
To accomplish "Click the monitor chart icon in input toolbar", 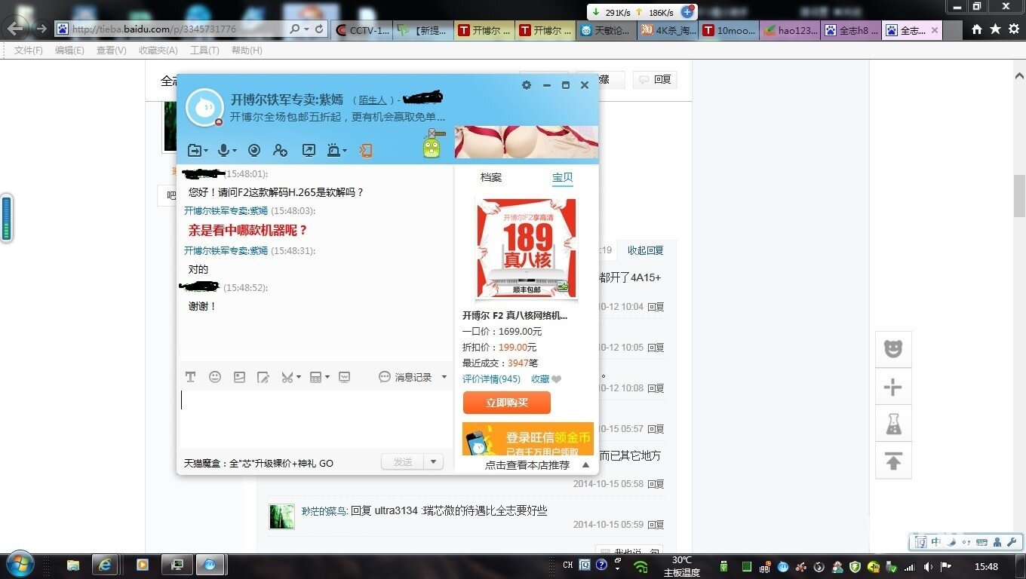I will coord(345,377).
